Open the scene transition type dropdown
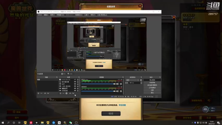 click(132, 80)
